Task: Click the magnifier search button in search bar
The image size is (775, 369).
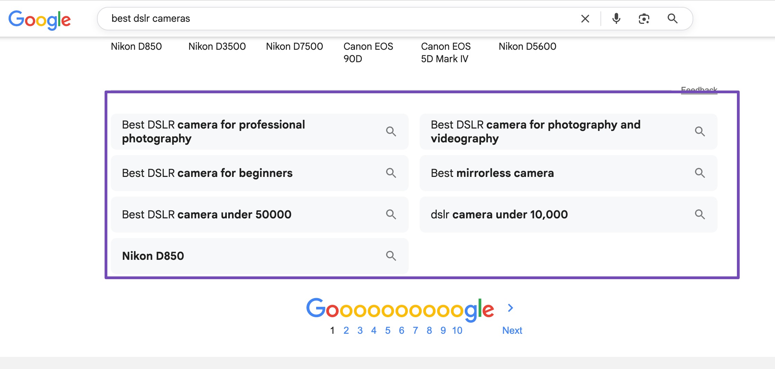Action: coord(672,19)
